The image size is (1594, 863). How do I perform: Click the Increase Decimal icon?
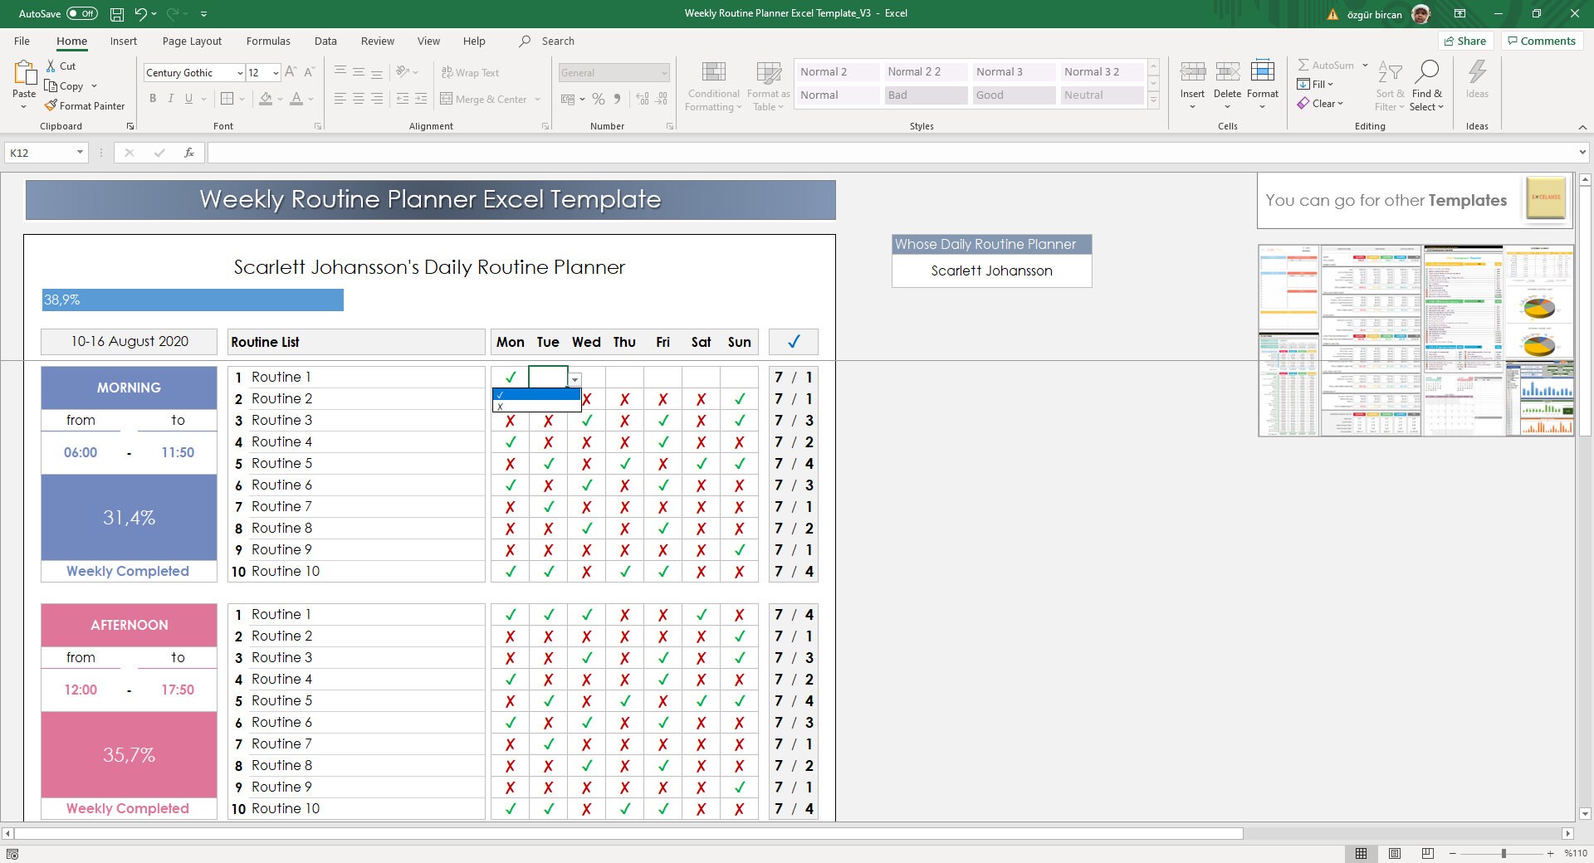click(x=640, y=99)
